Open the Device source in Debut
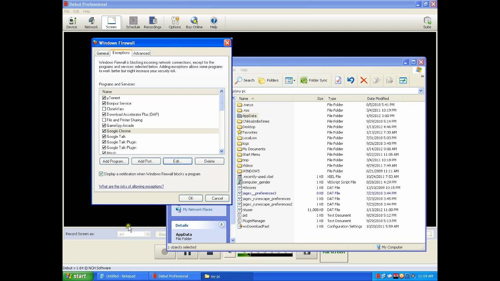Image resolution: width=500 pixels, height=281 pixels. (x=71, y=23)
